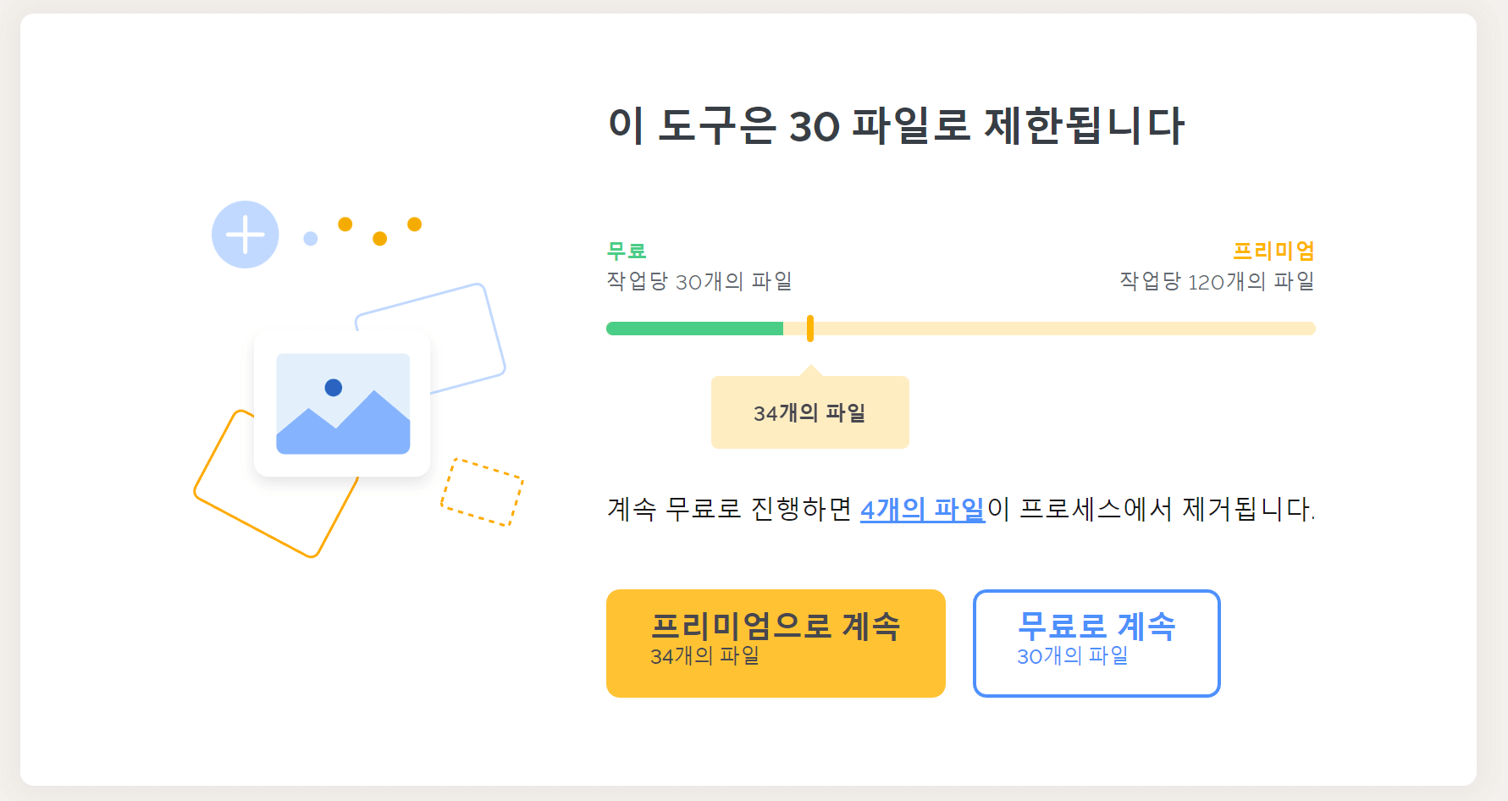Open the 4개의 파일 removed files link
1508x801 pixels.
pos(922,509)
